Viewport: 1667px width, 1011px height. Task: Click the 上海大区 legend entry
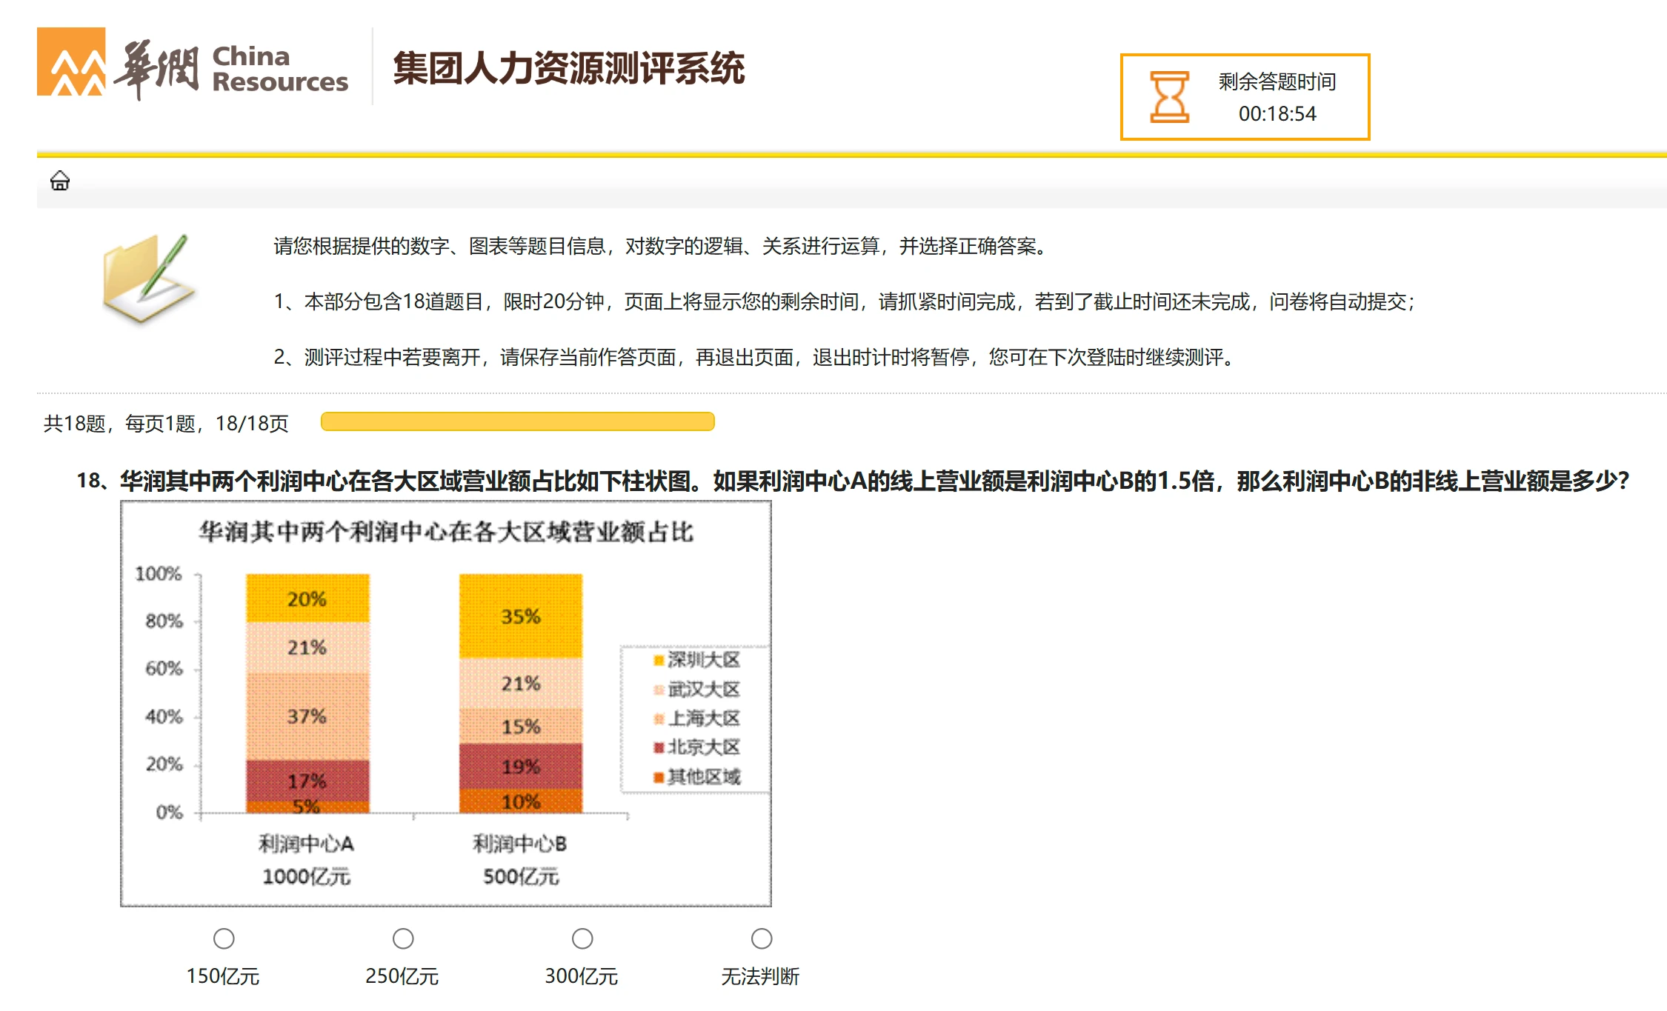click(x=702, y=718)
